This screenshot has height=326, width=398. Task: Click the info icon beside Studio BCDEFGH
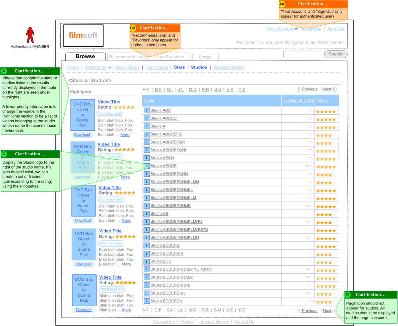point(147,301)
